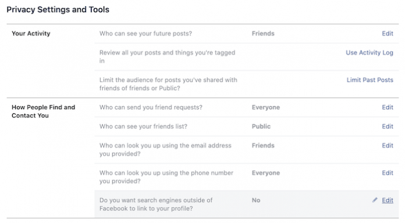Select the 'Who can see your future posts?' row

[x=246, y=34]
